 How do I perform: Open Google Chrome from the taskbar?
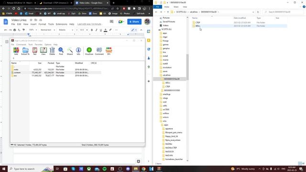tap(143, 169)
